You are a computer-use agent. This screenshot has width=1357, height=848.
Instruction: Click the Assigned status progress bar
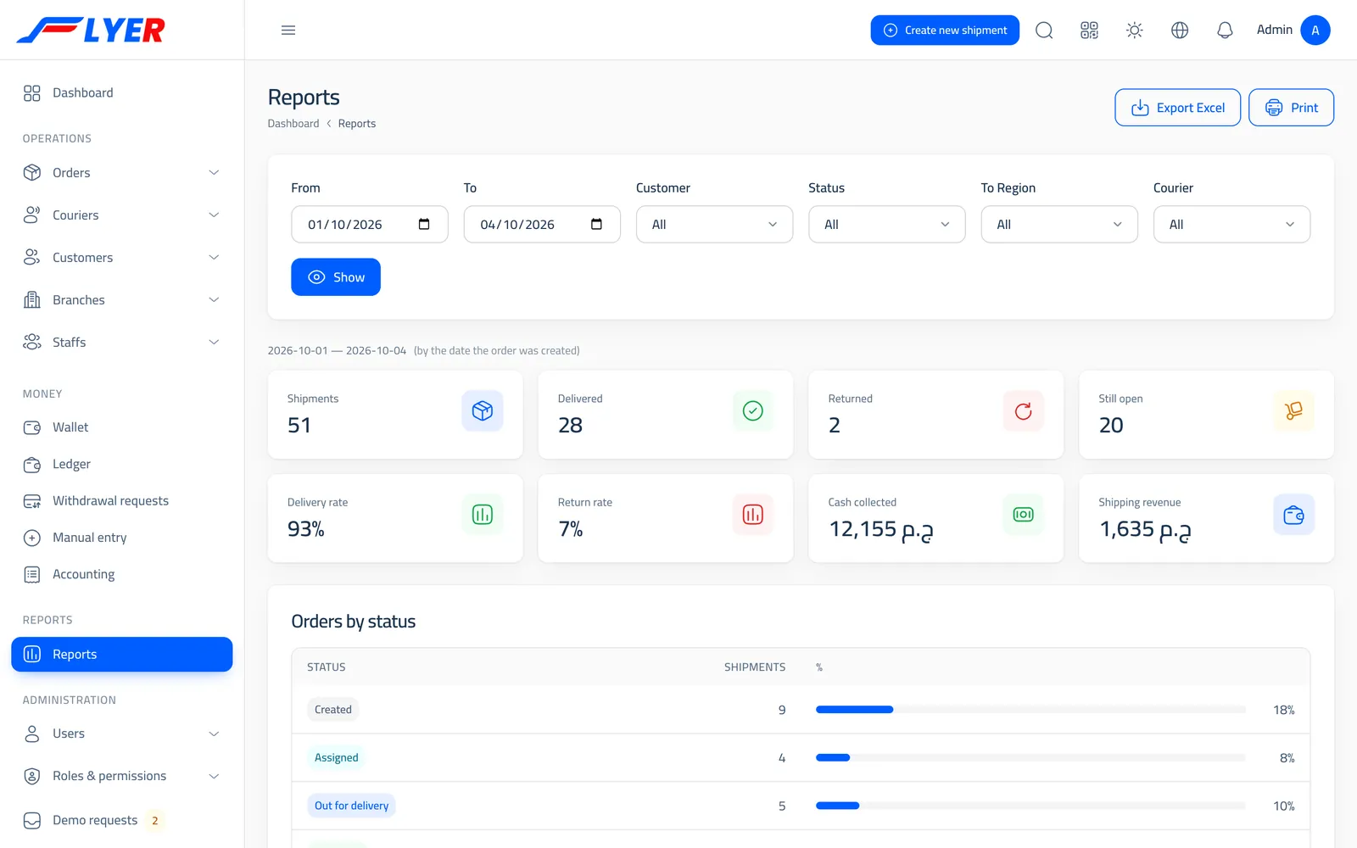[1030, 758]
